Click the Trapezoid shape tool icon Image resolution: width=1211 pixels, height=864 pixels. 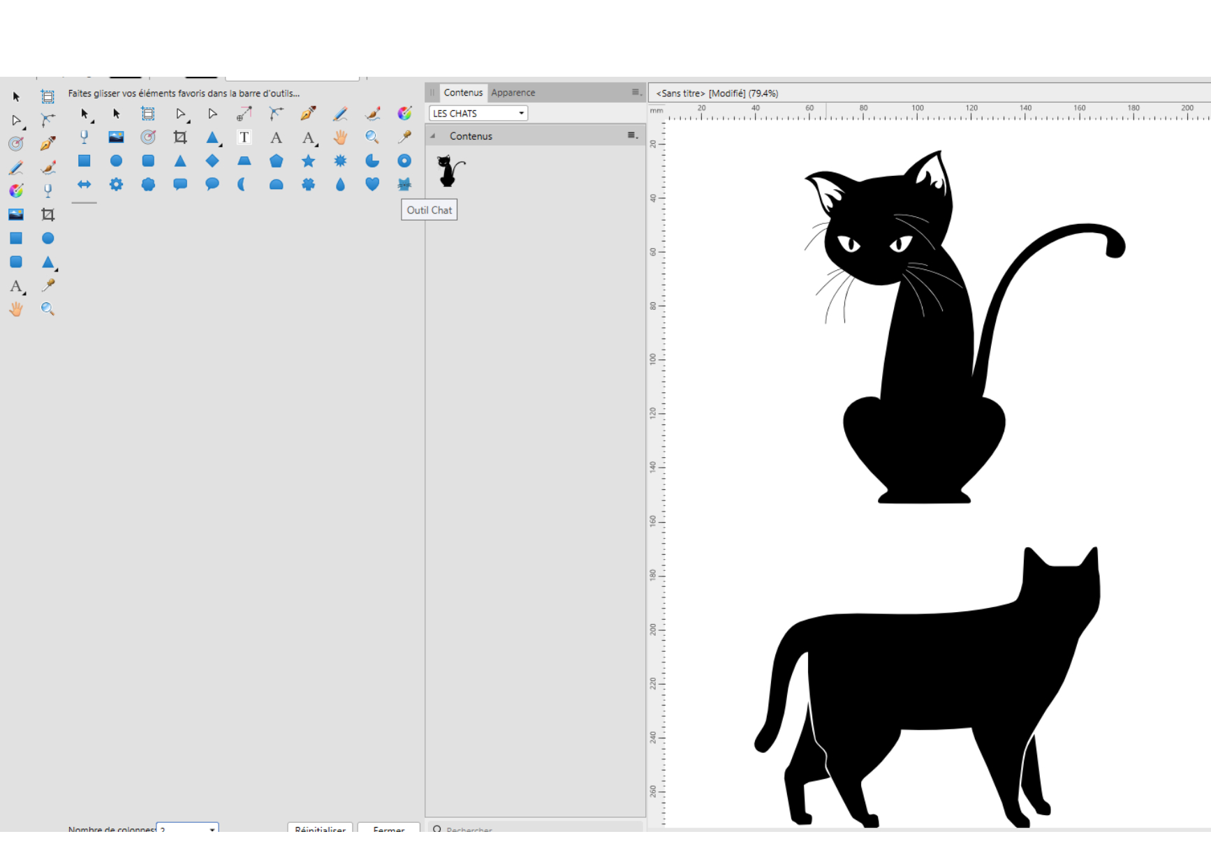[x=244, y=161]
